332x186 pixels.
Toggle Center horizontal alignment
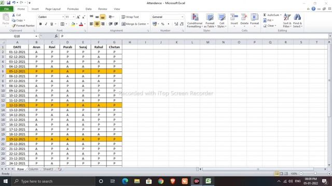coord(97,24)
